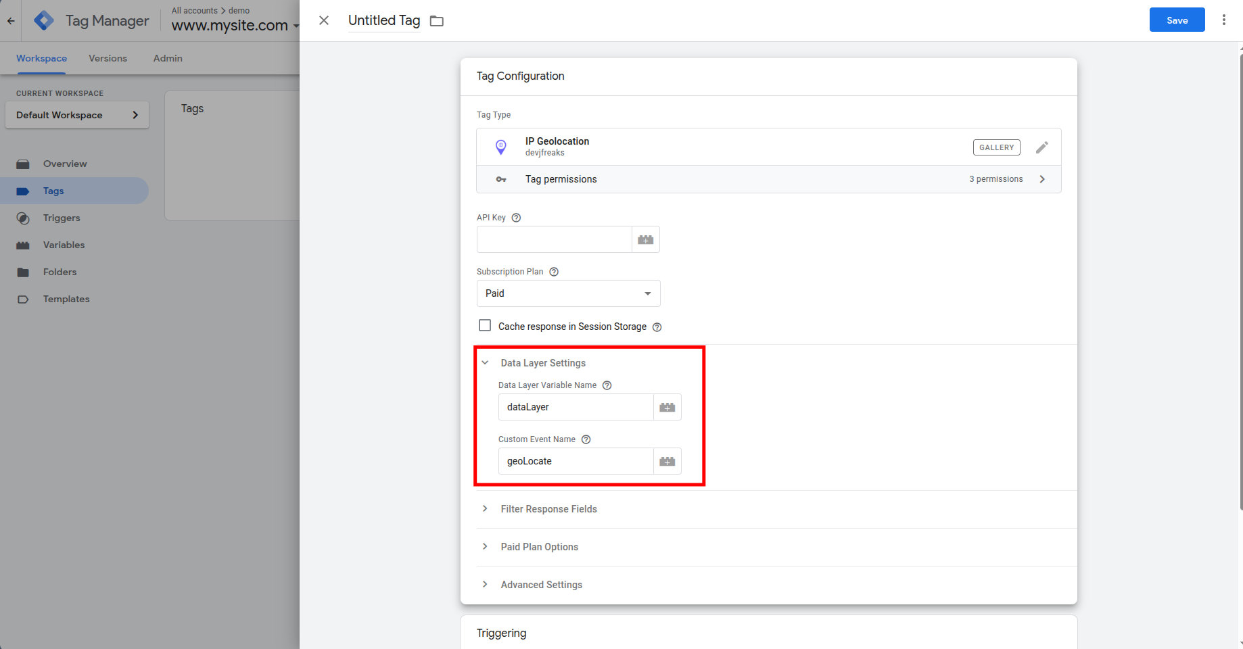Edit tag type with the pencil icon
Viewport: 1243px width, 649px height.
(x=1042, y=147)
